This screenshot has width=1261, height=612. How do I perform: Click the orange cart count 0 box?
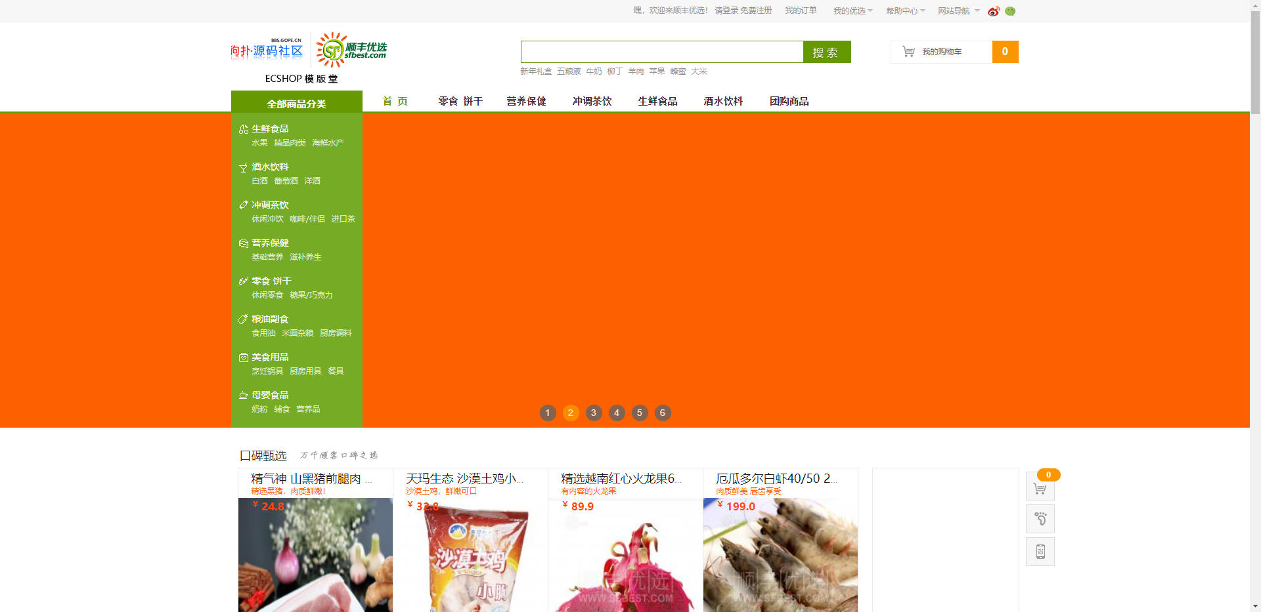(x=1006, y=52)
